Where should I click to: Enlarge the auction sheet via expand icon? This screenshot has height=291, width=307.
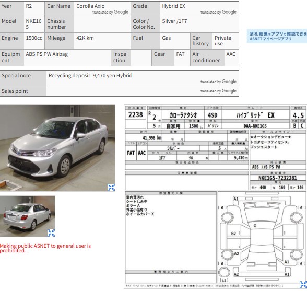click(303, 284)
